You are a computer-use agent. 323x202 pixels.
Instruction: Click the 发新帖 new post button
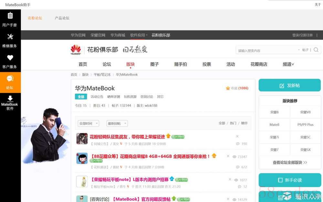pos(290,85)
